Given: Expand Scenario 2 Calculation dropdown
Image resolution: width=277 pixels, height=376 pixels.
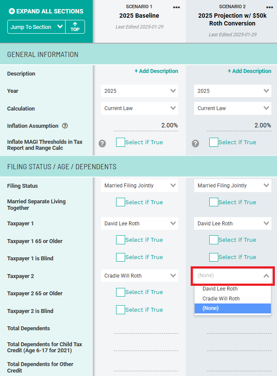Looking at the screenshot, I should pos(233,108).
